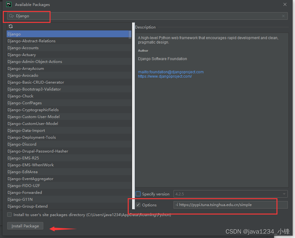Click the PyCharm logo in title bar
Viewport: 295px width, 238px height.
click(9, 4)
